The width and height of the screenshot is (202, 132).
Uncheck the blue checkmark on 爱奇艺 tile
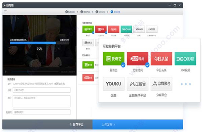[123, 65]
